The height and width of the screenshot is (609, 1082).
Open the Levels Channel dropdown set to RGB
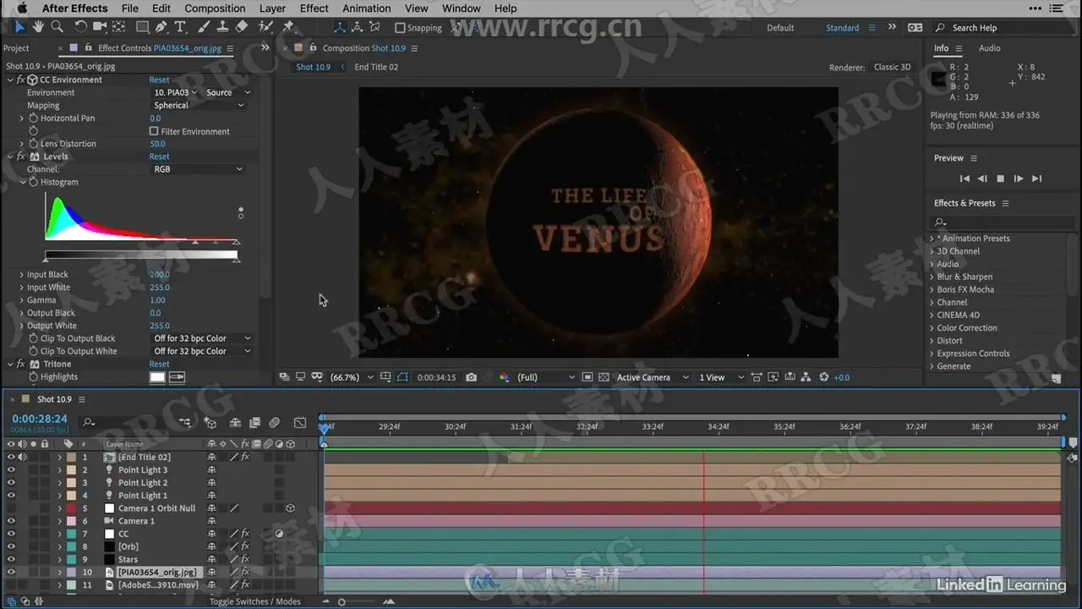click(199, 169)
